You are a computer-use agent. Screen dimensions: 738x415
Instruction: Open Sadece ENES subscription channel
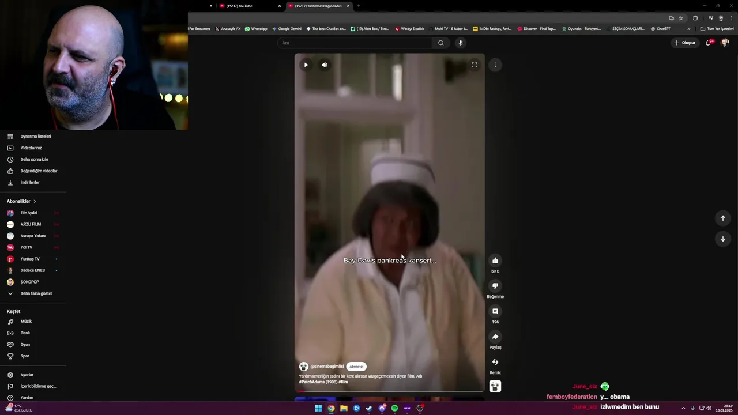[x=33, y=270]
